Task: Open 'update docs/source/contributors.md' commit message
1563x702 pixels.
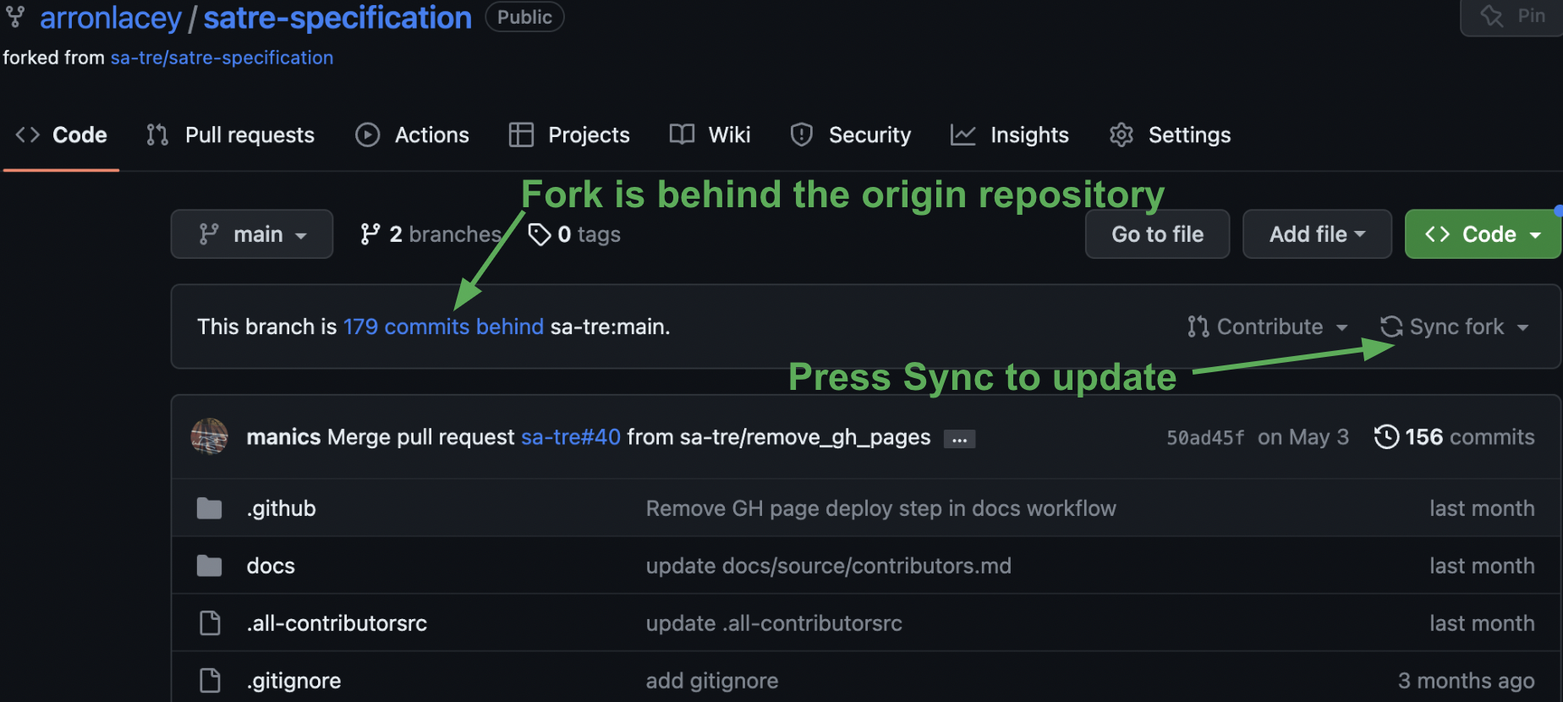Action: click(828, 566)
